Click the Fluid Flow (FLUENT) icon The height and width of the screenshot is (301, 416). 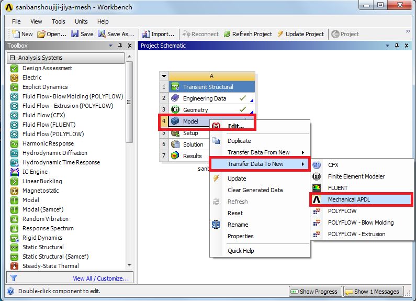[x=14, y=125]
